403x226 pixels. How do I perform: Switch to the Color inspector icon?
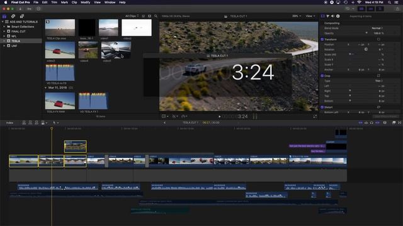point(327,16)
